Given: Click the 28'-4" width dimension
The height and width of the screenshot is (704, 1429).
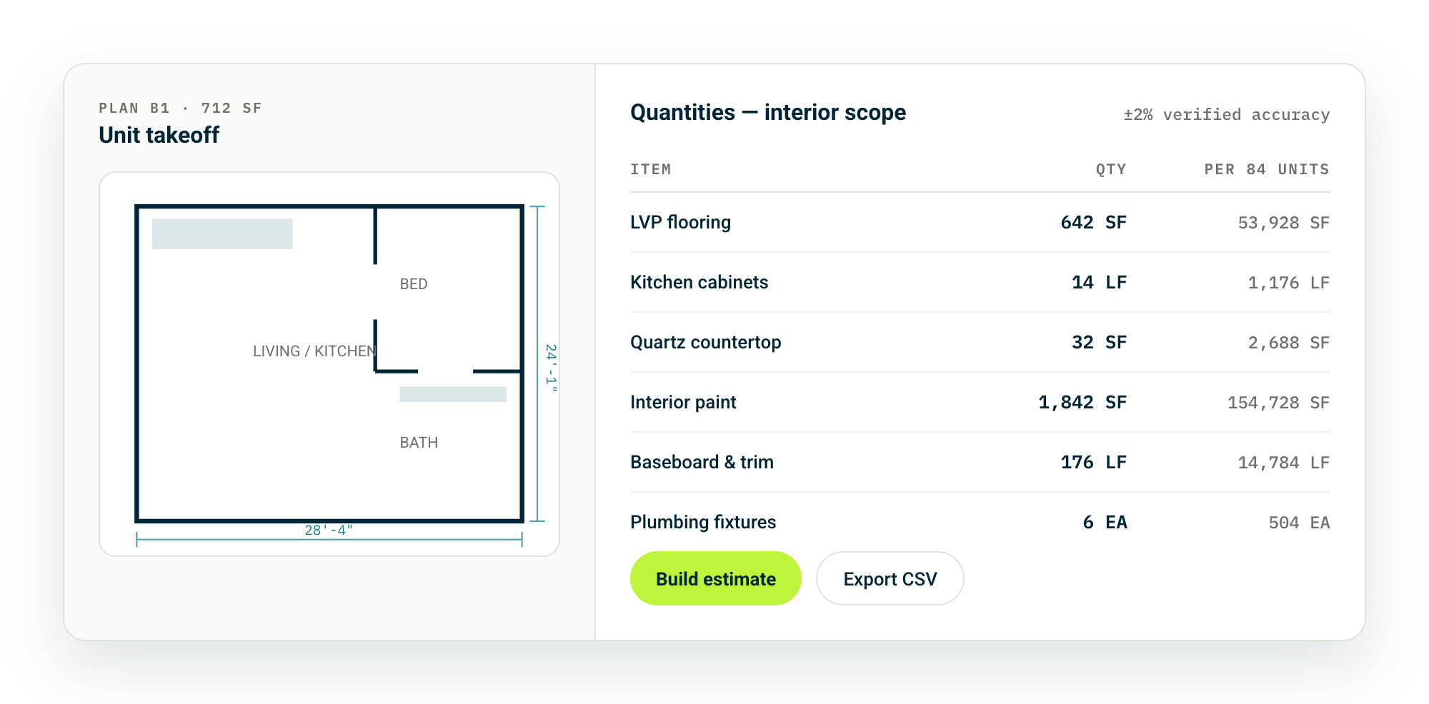Looking at the screenshot, I should (329, 530).
